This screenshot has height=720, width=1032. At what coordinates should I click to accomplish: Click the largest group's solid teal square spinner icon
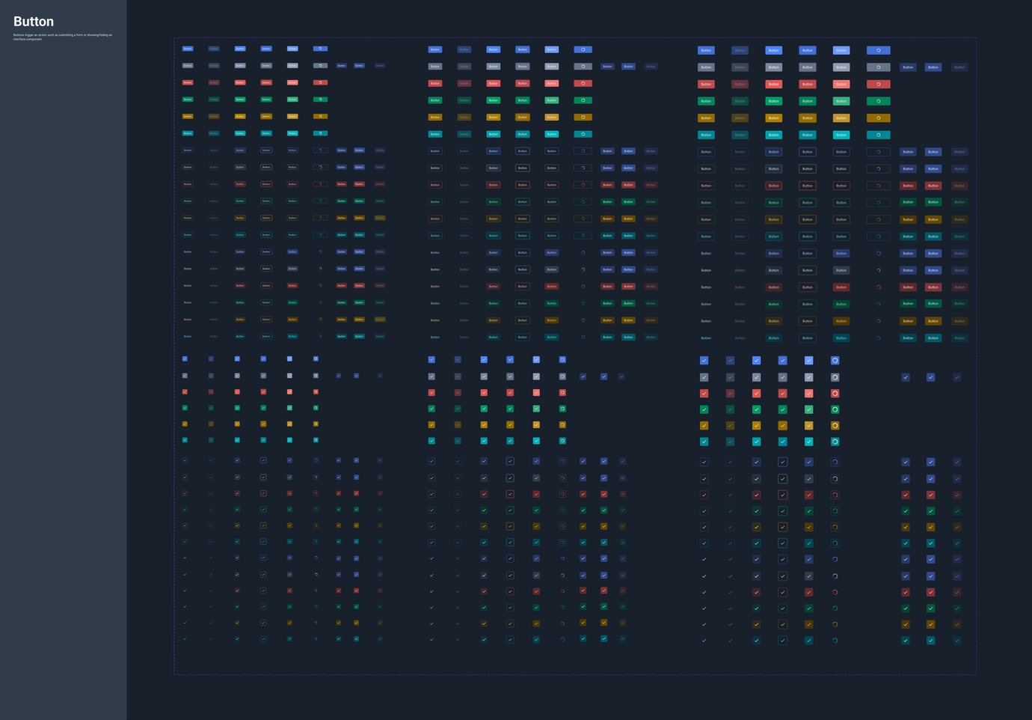tap(835, 442)
